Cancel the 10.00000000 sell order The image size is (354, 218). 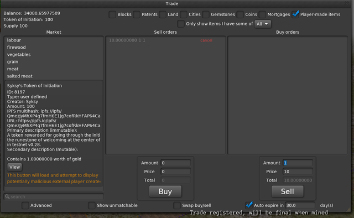click(x=206, y=40)
